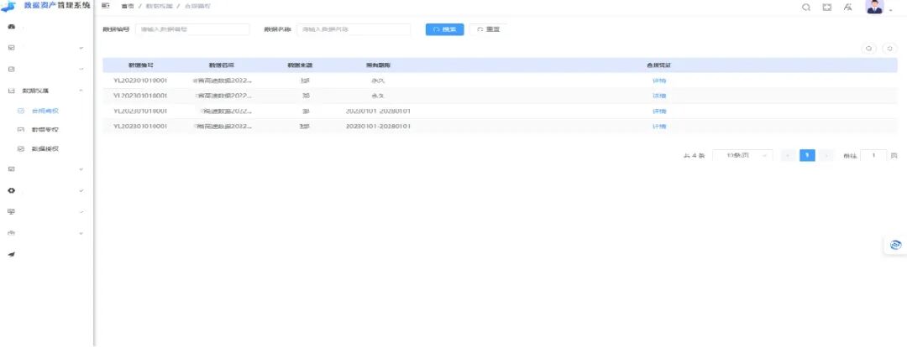This screenshot has height=347, width=907.
Task: Toggle the sidebar collapse icon beside breadcrumb
Action: 106,6
